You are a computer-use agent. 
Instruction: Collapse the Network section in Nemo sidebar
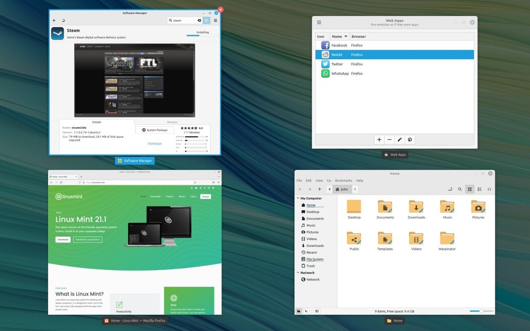[x=299, y=272]
